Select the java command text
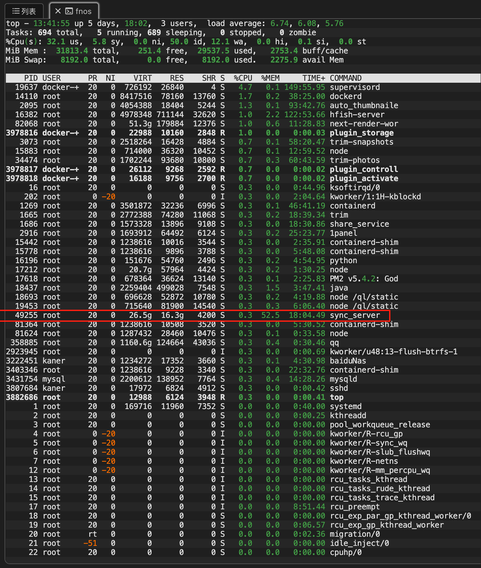The image size is (481, 568). click(339, 288)
